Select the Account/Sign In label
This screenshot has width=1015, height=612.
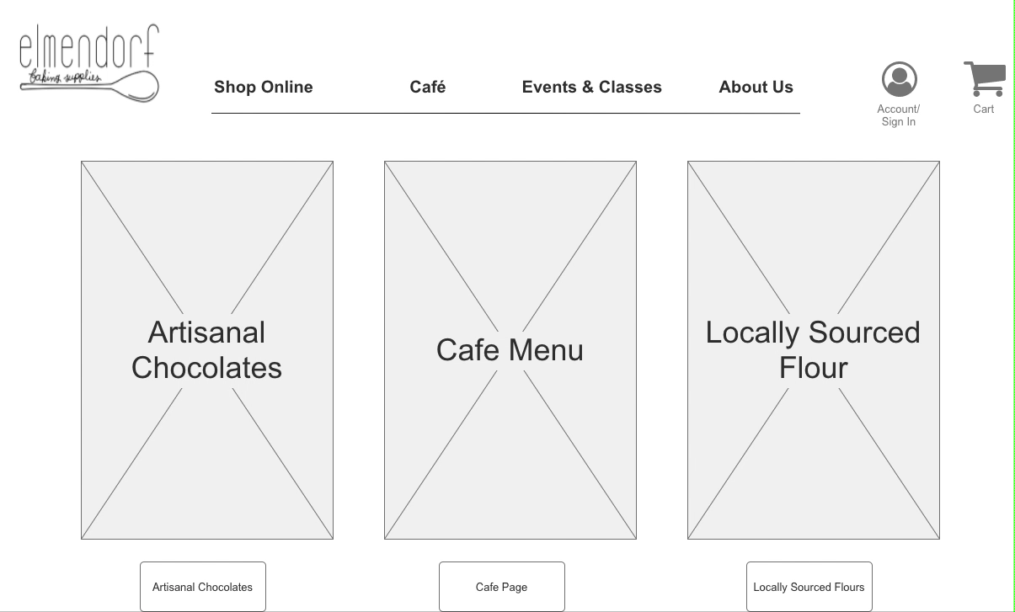899,115
